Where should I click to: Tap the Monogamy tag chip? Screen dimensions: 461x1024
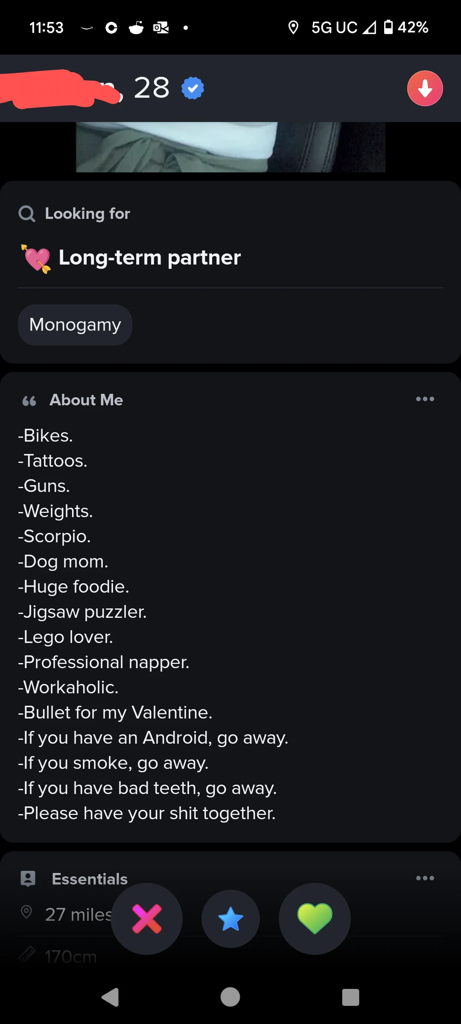pos(75,325)
